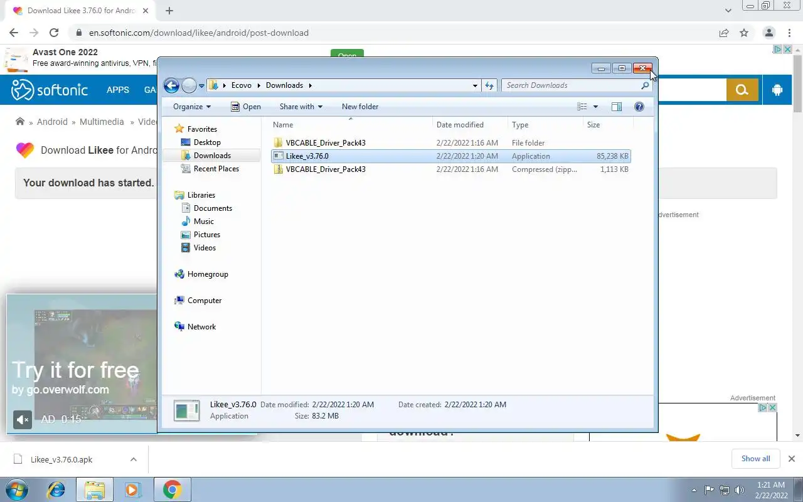Sort by Date modified column header
The image size is (803, 502).
point(470,125)
